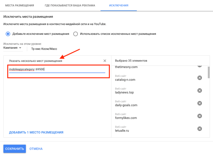Remove letualle.ru from selected list

pos(200,129)
